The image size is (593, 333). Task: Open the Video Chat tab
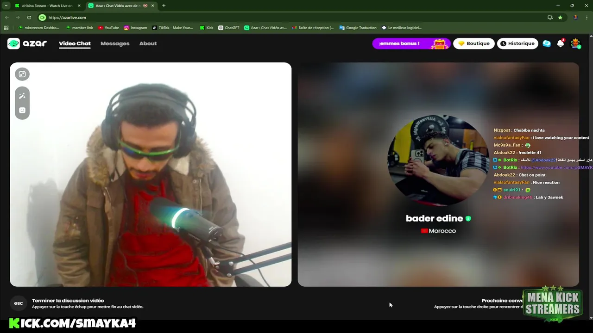[75, 43]
